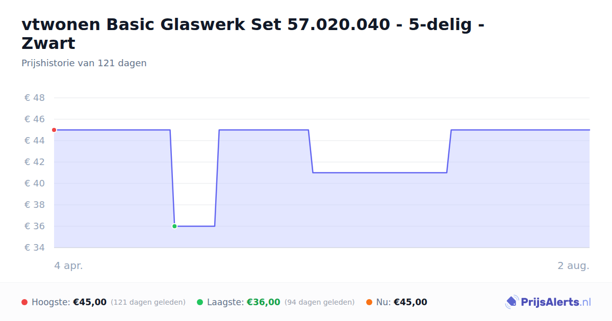Viewport: 612px width, 321px height.
Task: Click the PrijsAlerts tag logo icon
Action: (x=511, y=302)
